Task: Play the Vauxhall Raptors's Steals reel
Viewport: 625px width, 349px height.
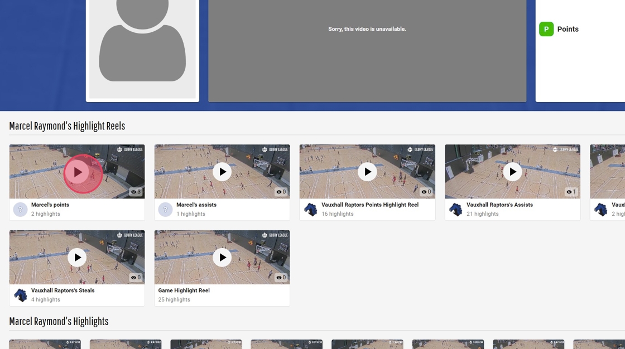Action: pyautogui.click(x=77, y=258)
